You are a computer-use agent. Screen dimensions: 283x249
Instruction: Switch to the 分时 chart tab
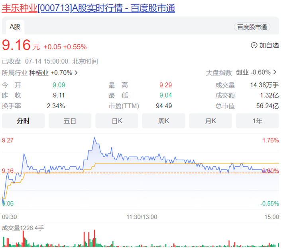click(x=23, y=121)
